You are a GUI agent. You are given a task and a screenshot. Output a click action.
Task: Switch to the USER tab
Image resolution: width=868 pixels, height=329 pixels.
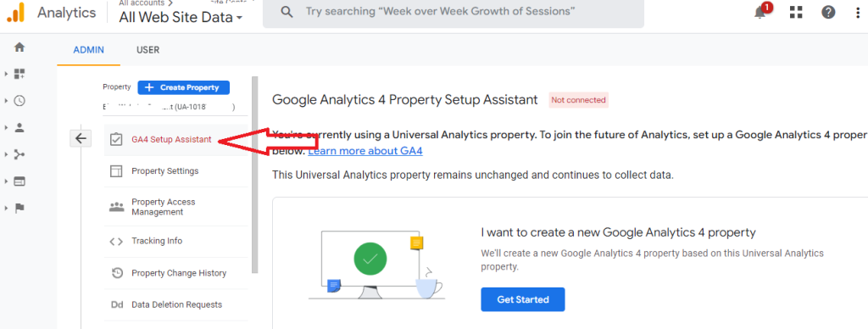[147, 50]
